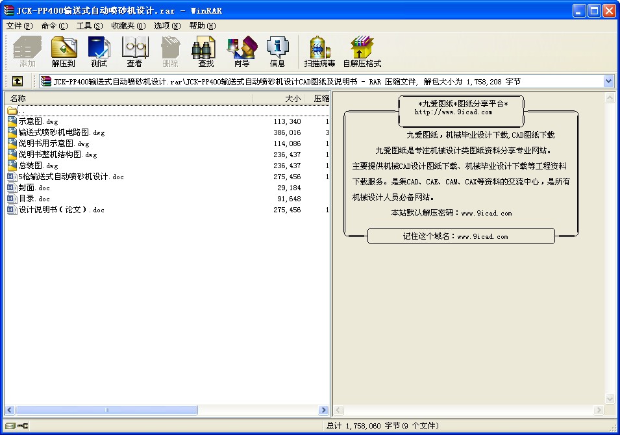The image size is (620, 435).
Task: Expand the archive path dropdown arrow
Action: pyautogui.click(x=608, y=81)
